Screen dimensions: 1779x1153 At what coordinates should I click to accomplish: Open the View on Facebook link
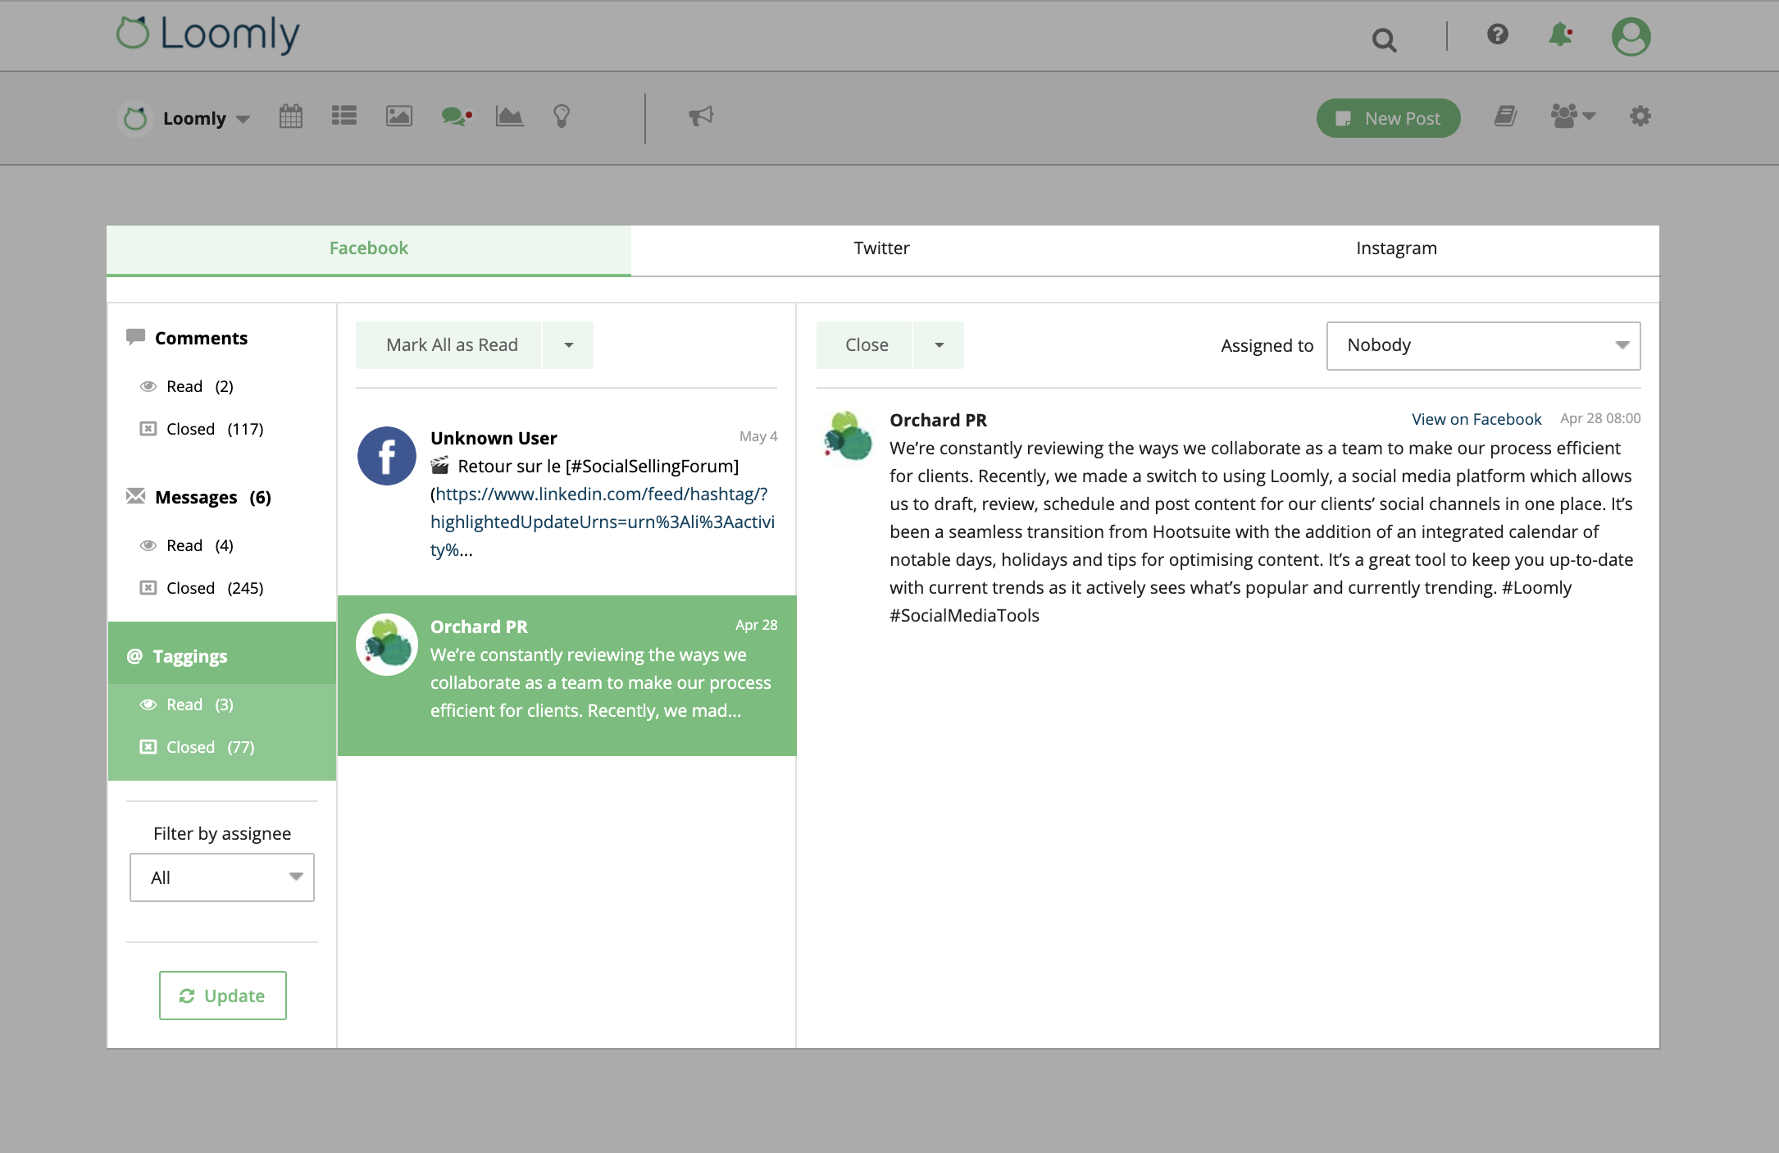pos(1476,419)
